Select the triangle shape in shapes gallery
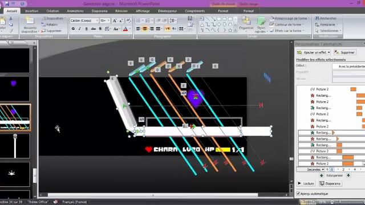Viewport: 365px width, 205px height. pos(202,24)
